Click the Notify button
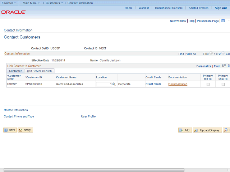The width and height of the screenshot is (230, 172). pos(25,130)
